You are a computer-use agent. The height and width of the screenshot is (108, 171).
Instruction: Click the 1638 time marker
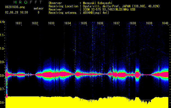[133, 23]
